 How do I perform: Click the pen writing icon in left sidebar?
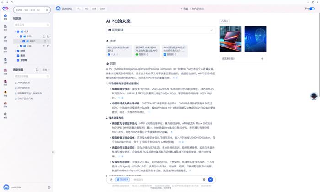point(5,38)
